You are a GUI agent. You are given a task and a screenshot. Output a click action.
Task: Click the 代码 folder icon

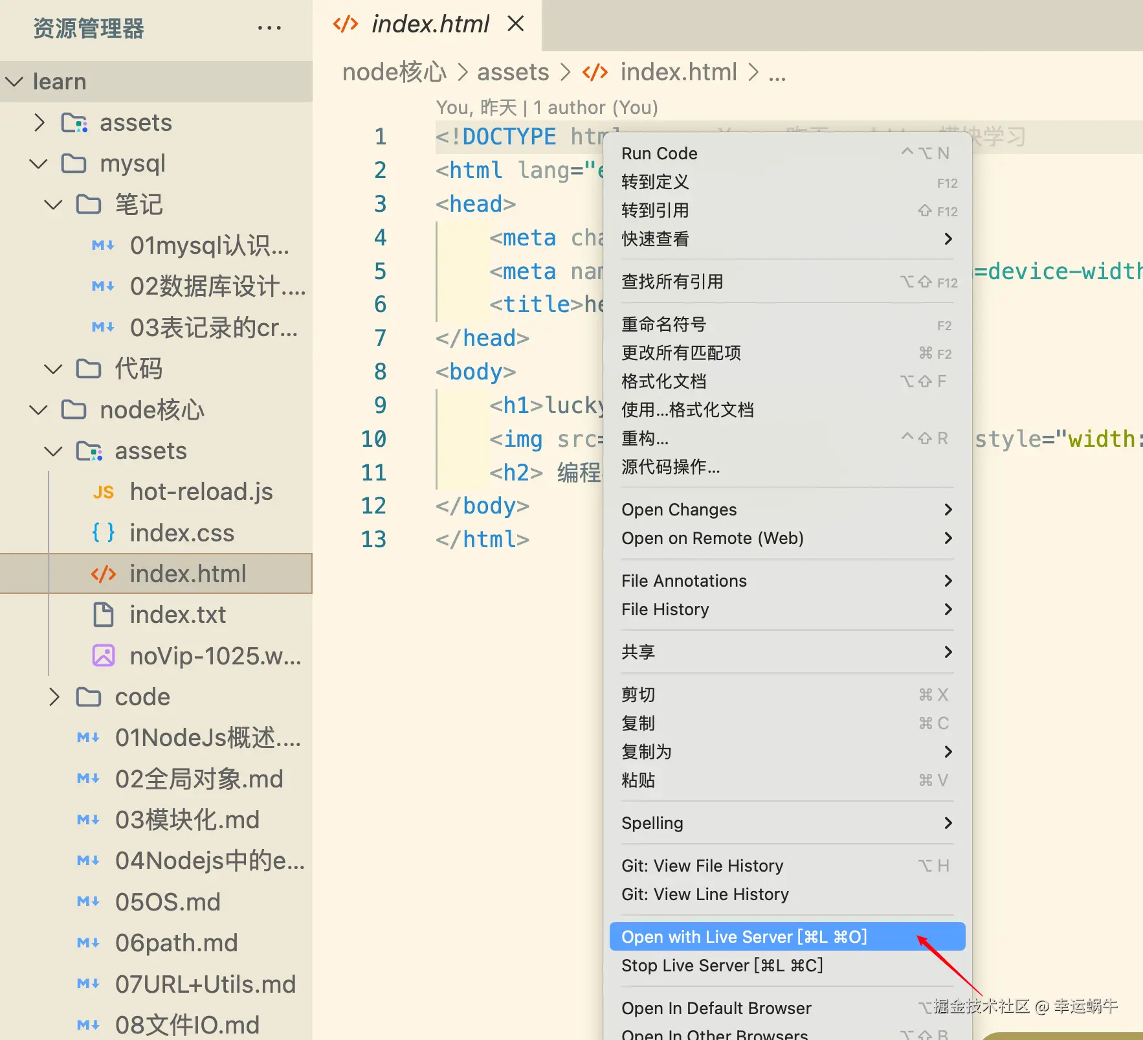[89, 368]
